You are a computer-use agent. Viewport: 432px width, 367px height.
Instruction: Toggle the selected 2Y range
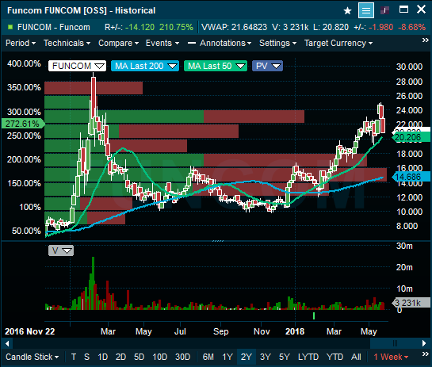coord(247,357)
